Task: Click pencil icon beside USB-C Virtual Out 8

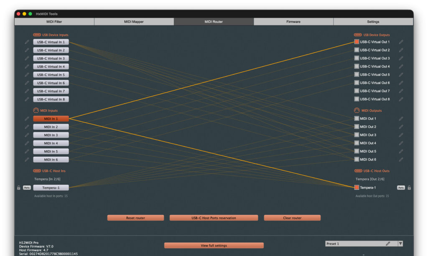Action: click(x=401, y=99)
